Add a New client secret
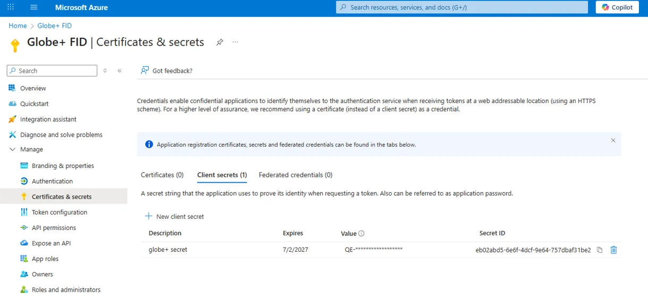This screenshot has height=306, width=648. [x=174, y=216]
